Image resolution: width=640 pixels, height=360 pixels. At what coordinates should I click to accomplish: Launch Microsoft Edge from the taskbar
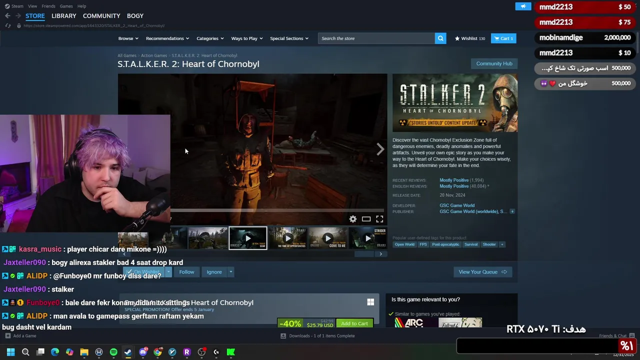(55, 352)
